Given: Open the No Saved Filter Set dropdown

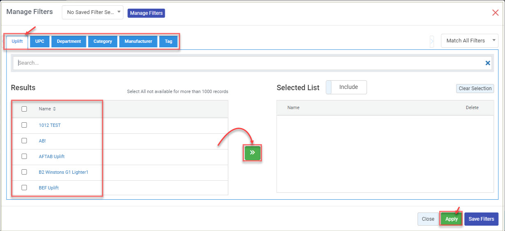Looking at the screenshot, I should coord(93,12).
